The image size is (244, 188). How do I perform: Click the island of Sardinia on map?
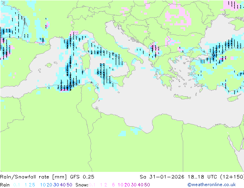[85, 62]
